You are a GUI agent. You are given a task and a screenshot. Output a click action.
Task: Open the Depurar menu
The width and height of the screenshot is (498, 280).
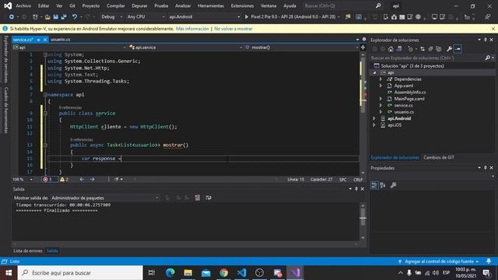click(x=139, y=5)
